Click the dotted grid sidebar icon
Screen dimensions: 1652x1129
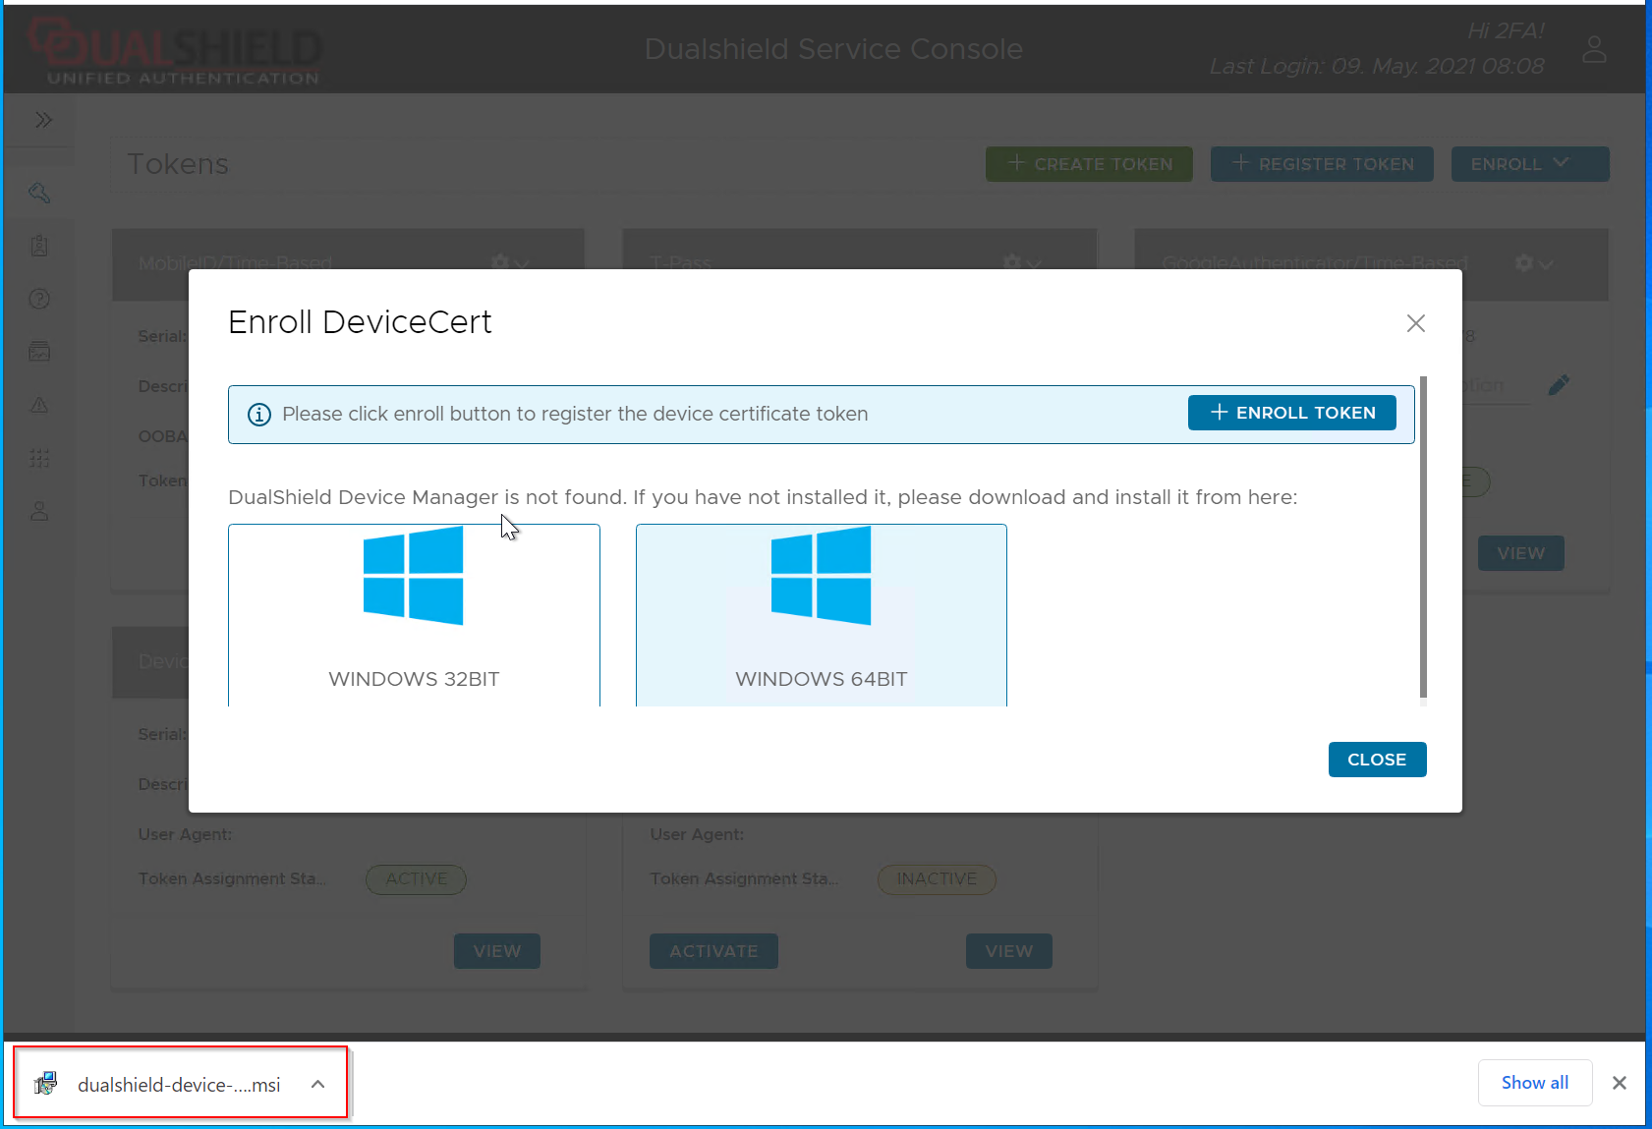point(39,458)
